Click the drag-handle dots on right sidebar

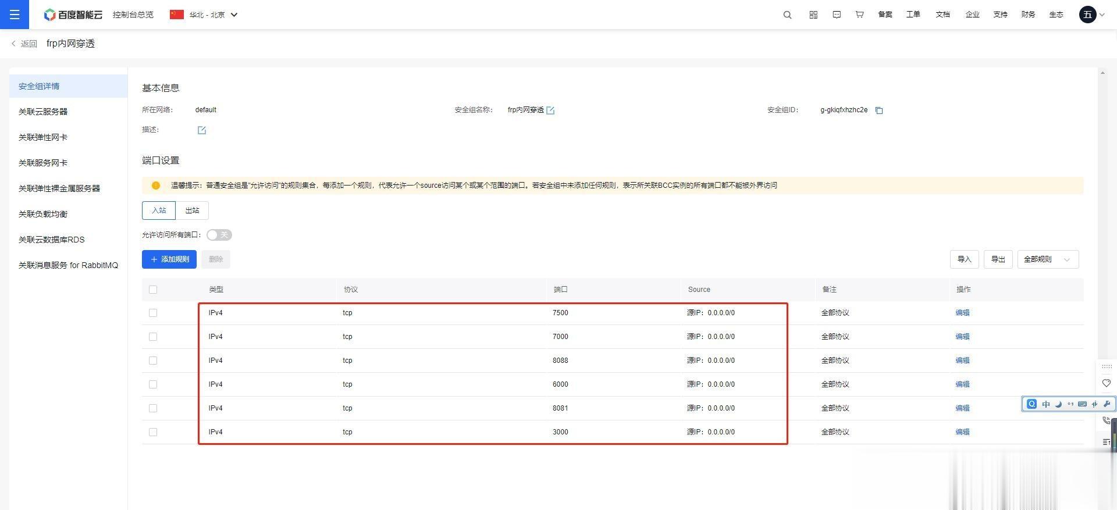(x=1107, y=366)
